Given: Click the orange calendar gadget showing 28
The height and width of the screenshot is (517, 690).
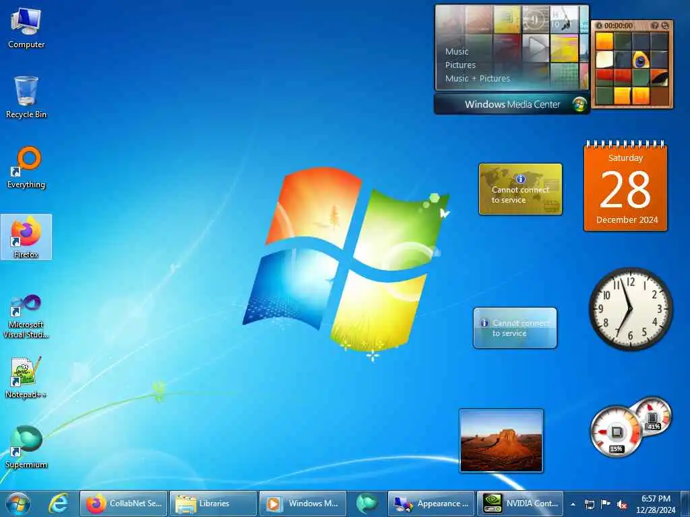Looking at the screenshot, I should 625,187.
